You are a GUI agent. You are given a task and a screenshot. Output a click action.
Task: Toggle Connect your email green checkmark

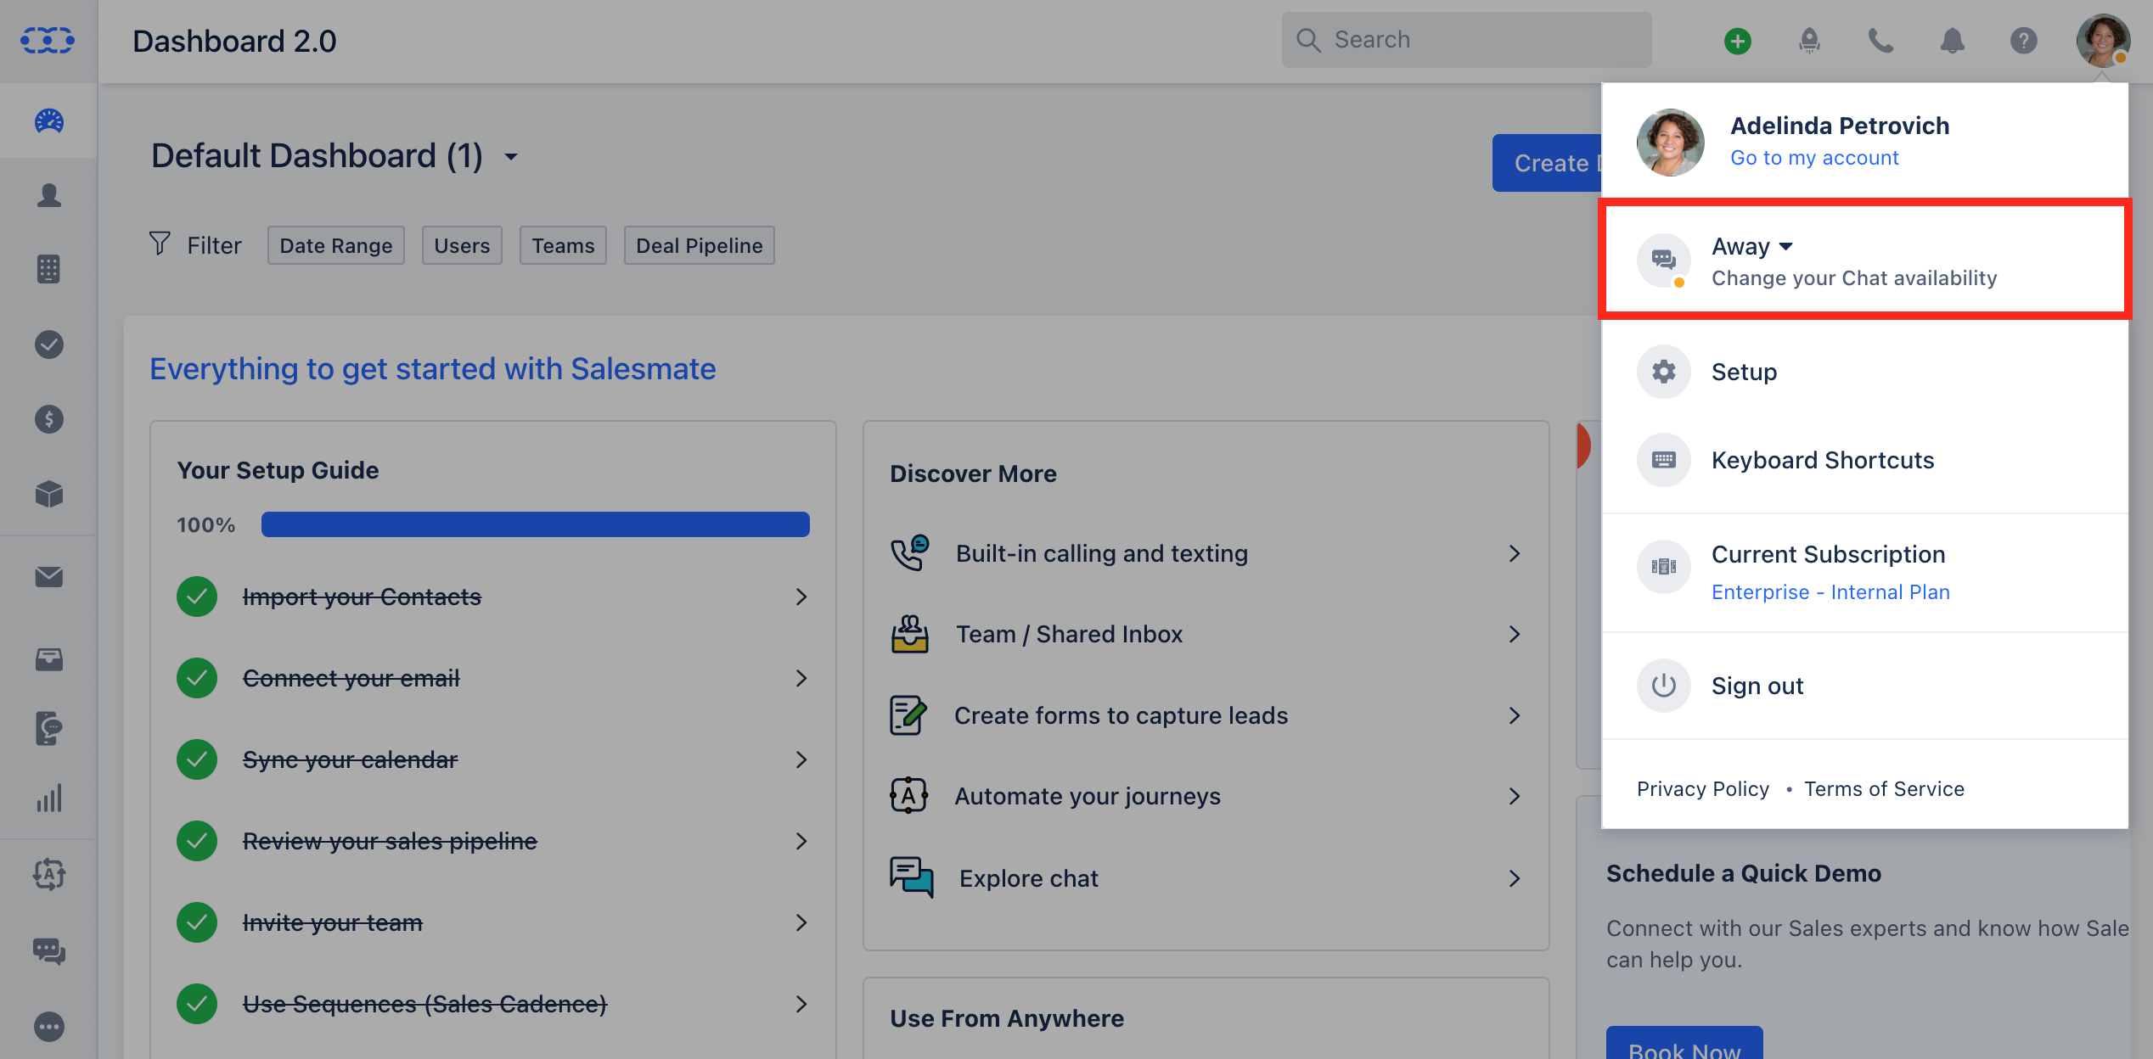coord(197,678)
